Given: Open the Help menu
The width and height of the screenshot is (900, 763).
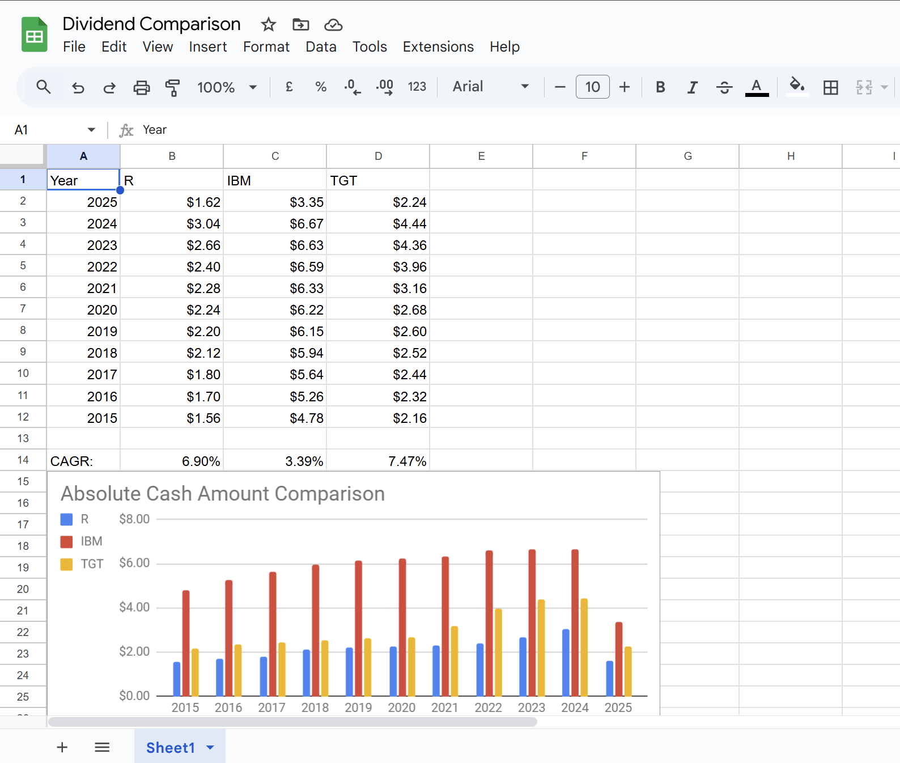Looking at the screenshot, I should pyautogui.click(x=504, y=46).
